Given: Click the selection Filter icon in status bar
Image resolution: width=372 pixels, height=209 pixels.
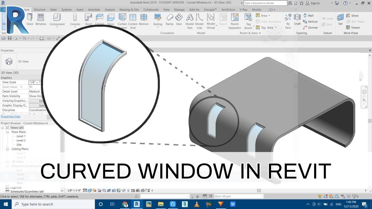Looking at the screenshot, I should 354,197.
